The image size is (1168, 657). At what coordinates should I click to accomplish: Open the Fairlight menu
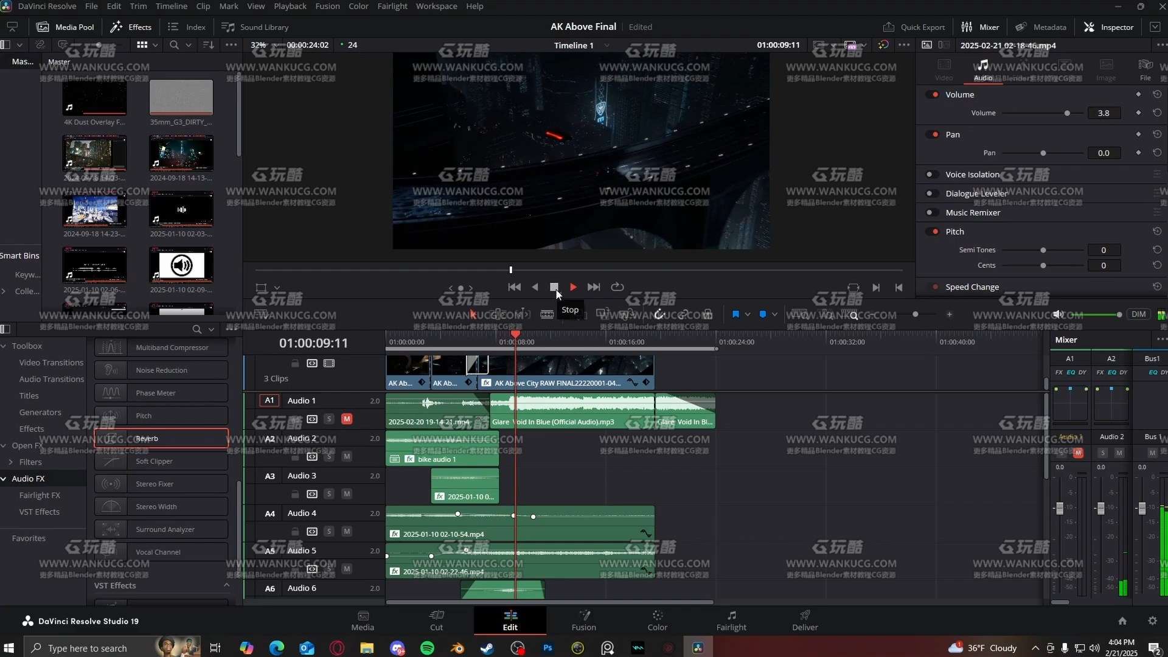392,6
